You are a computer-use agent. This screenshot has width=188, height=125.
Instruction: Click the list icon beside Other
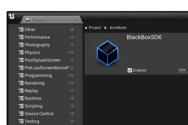21,29
